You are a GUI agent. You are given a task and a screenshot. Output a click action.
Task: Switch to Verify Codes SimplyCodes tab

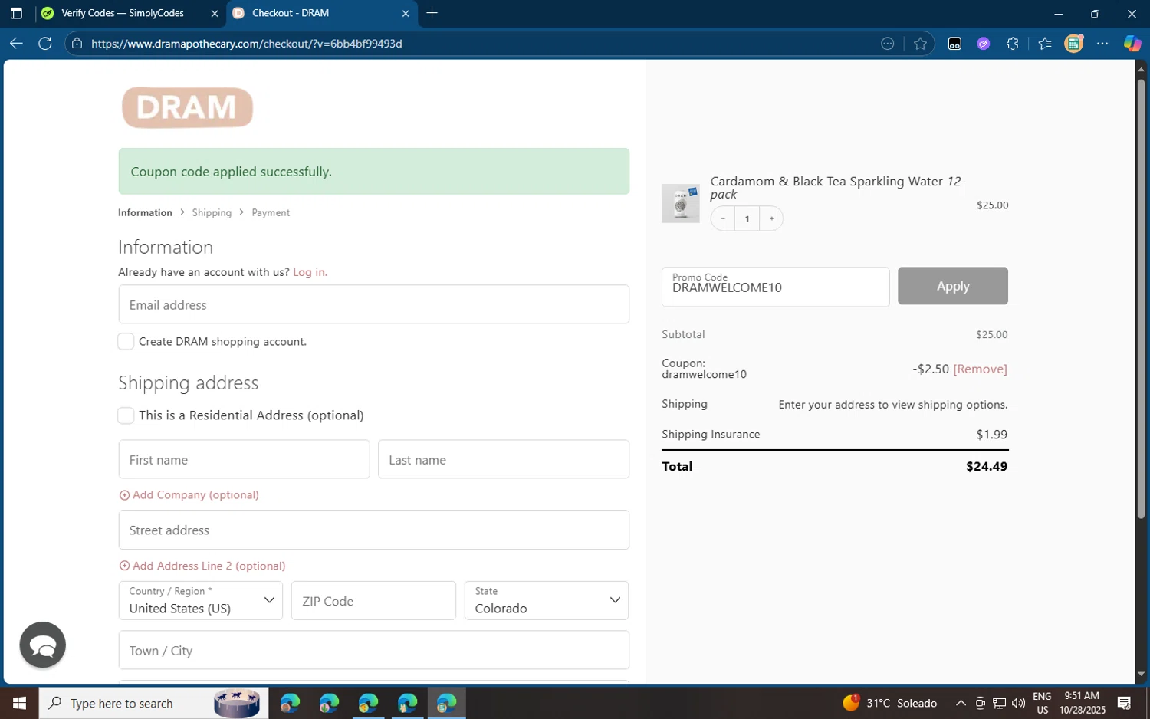pyautogui.click(x=123, y=13)
